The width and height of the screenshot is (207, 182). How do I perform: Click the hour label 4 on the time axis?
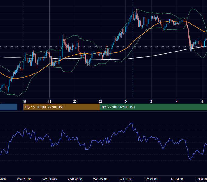(177, 102)
